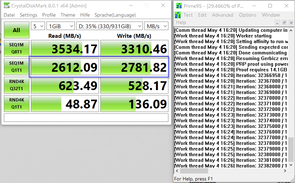This screenshot has width=295, height=183.
Task: Click the RND4K Q1T1 write result 136.09
Action: pyautogui.click(x=134, y=104)
